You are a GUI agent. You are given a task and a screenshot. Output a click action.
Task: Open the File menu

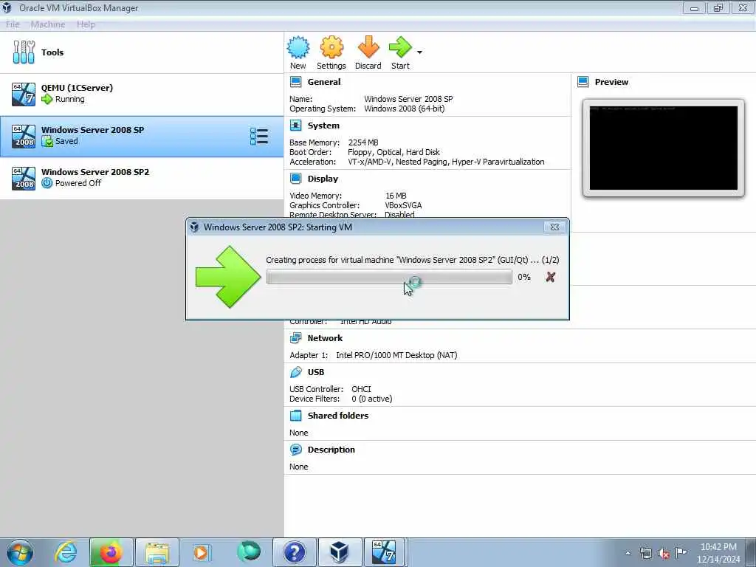[13, 24]
